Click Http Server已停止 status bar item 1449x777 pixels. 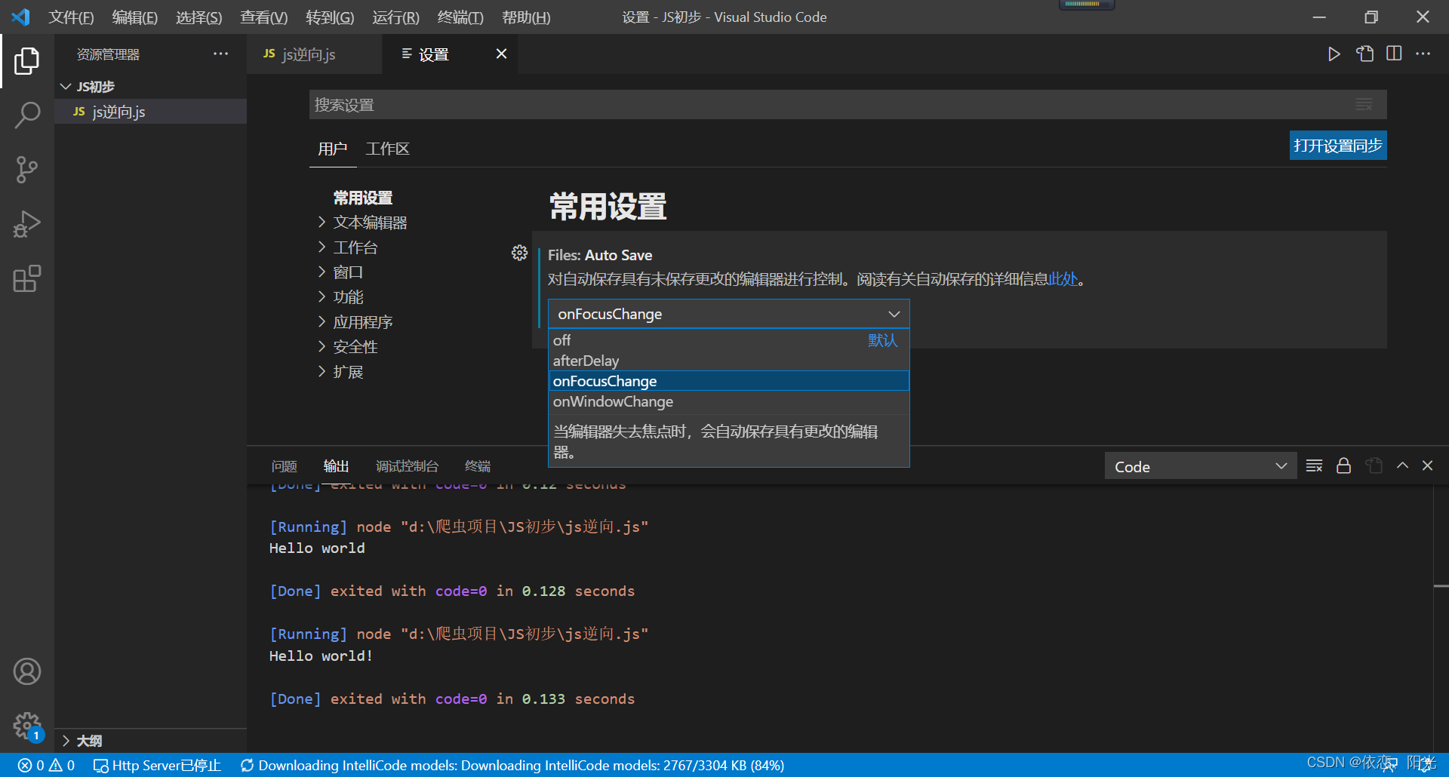point(157,765)
